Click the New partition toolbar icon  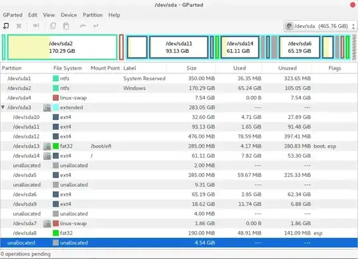6,26
